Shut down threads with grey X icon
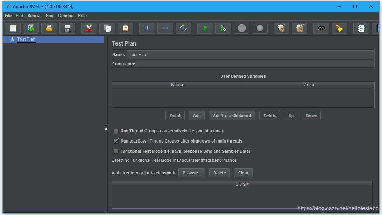Image resolution: width=382 pixels, height=215 pixels. [260, 28]
